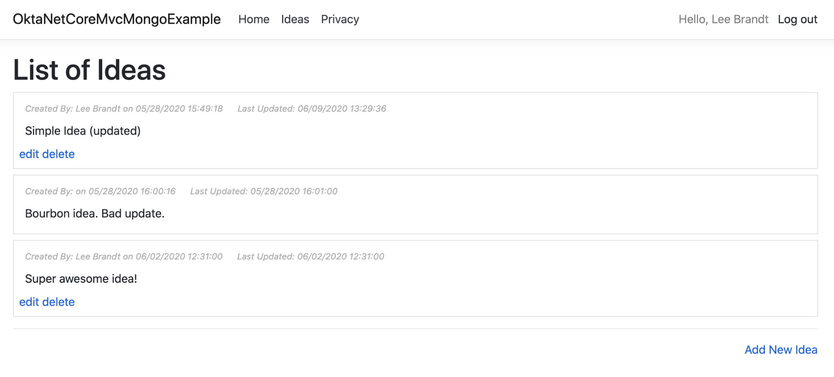
Task: Click Last Updated 06/02/2020 12:31:00 timestamp
Action: pyautogui.click(x=310, y=256)
